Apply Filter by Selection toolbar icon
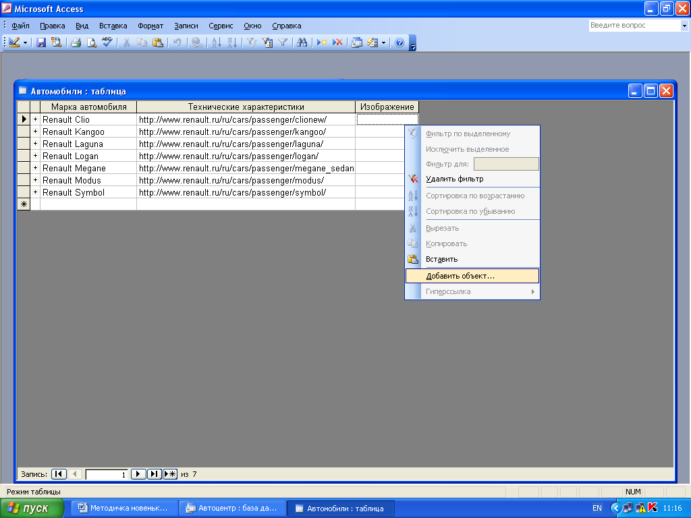The height and width of the screenshot is (518, 691). pyautogui.click(x=252, y=42)
